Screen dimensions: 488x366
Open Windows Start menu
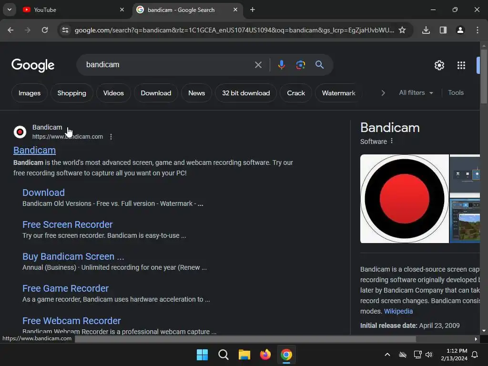click(x=202, y=355)
